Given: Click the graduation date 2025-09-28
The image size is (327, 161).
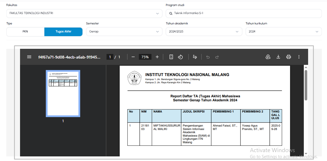Looking at the screenshot, I should 276,127.
